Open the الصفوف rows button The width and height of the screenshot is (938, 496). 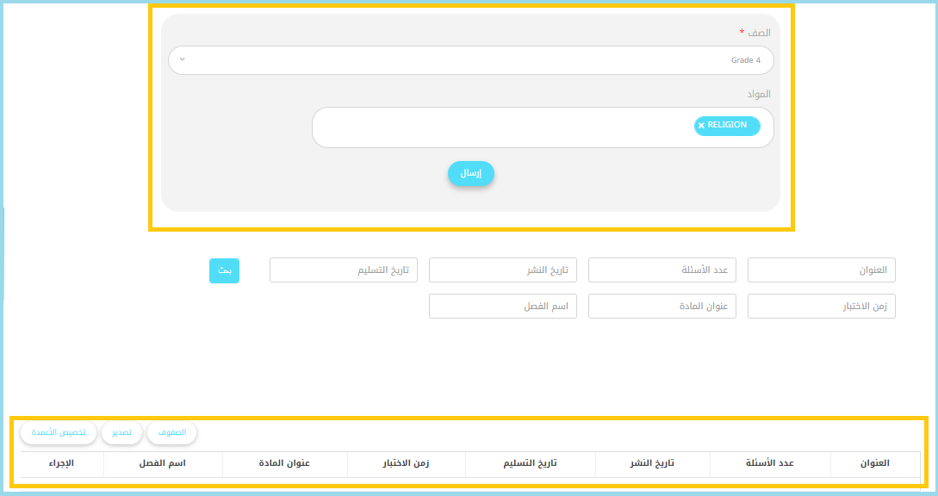(x=171, y=432)
